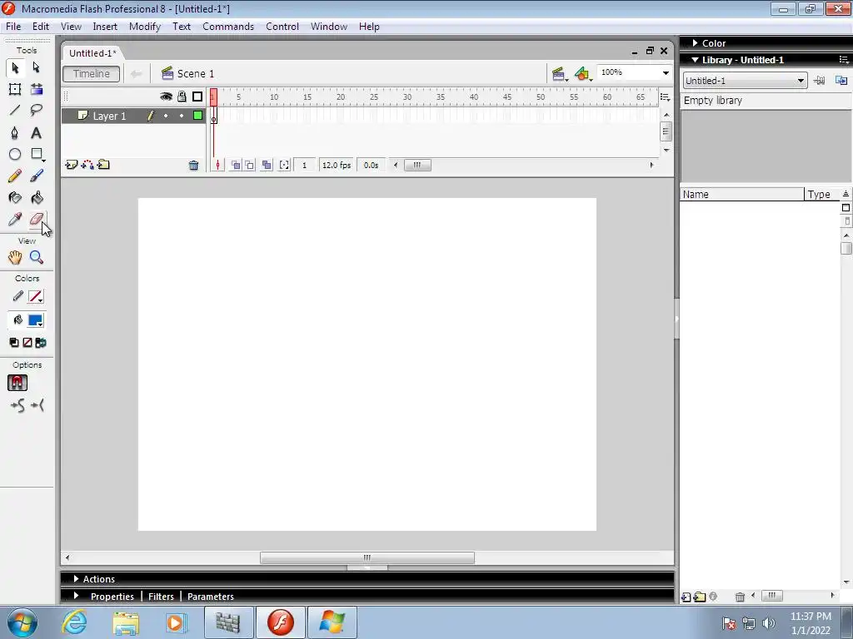Expand the Properties panel triangle
Image resolution: width=853 pixels, height=639 pixels.
coord(76,596)
